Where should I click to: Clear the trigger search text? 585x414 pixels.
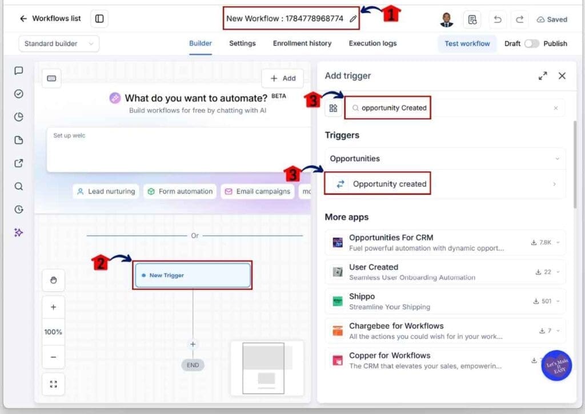(555, 108)
